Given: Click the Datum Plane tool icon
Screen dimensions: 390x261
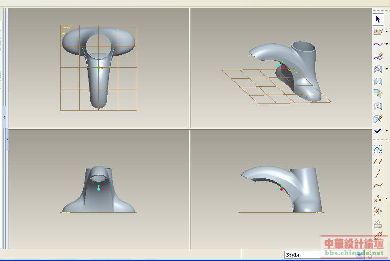Looking at the screenshot, I should tap(378, 161).
